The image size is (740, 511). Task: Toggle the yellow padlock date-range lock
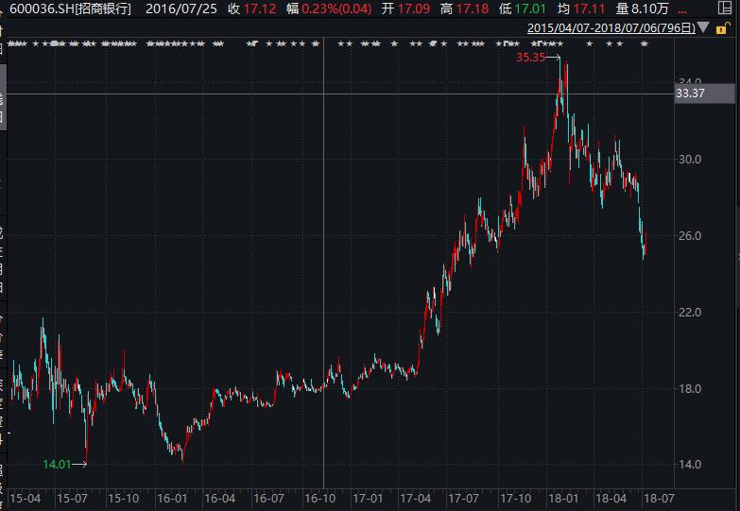point(722,28)
